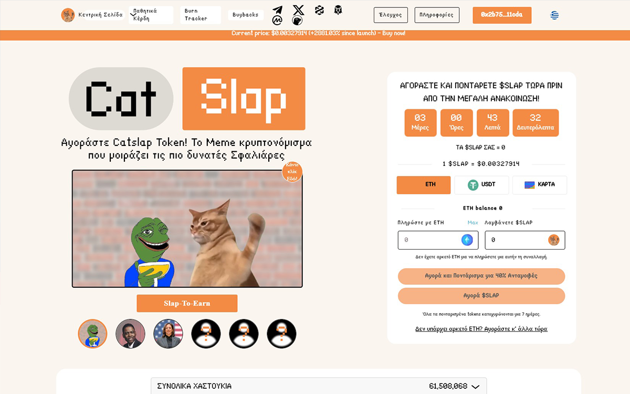Viewport: 630px width, 394px height.
Task: Click the cat logo next to Κεντρική Σελίδα
Action: tap(68, 15)
